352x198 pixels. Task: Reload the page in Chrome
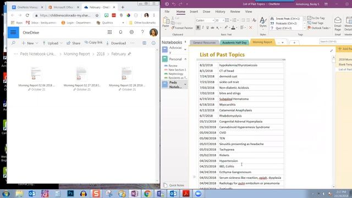[x=27, y=15]
